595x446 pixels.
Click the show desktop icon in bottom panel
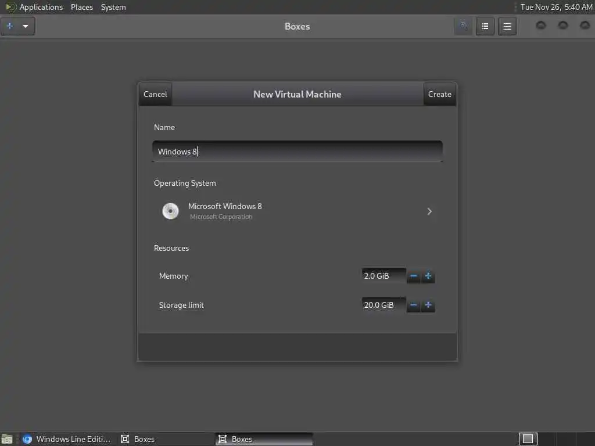7,439
